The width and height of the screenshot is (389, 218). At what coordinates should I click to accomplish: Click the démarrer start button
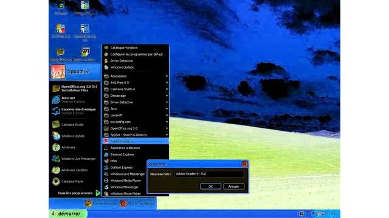coord(68,214)
